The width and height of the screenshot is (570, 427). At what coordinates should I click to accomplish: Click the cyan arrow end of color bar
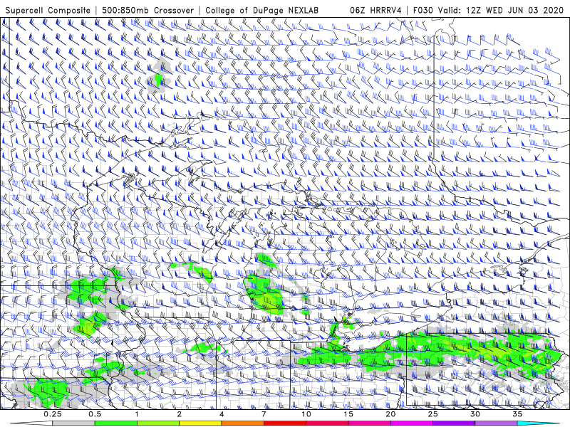(x=539, y=423)
